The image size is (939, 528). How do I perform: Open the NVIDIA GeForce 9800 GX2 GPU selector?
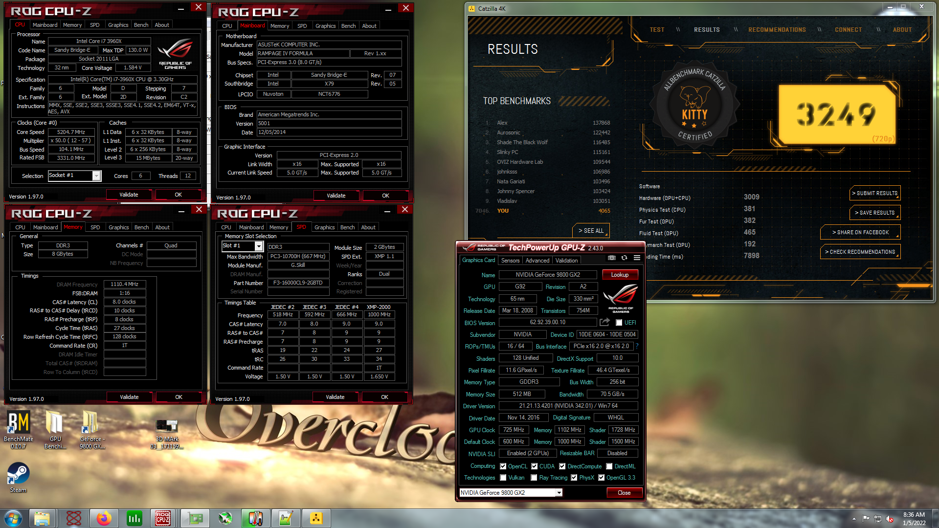pos(511,493)
